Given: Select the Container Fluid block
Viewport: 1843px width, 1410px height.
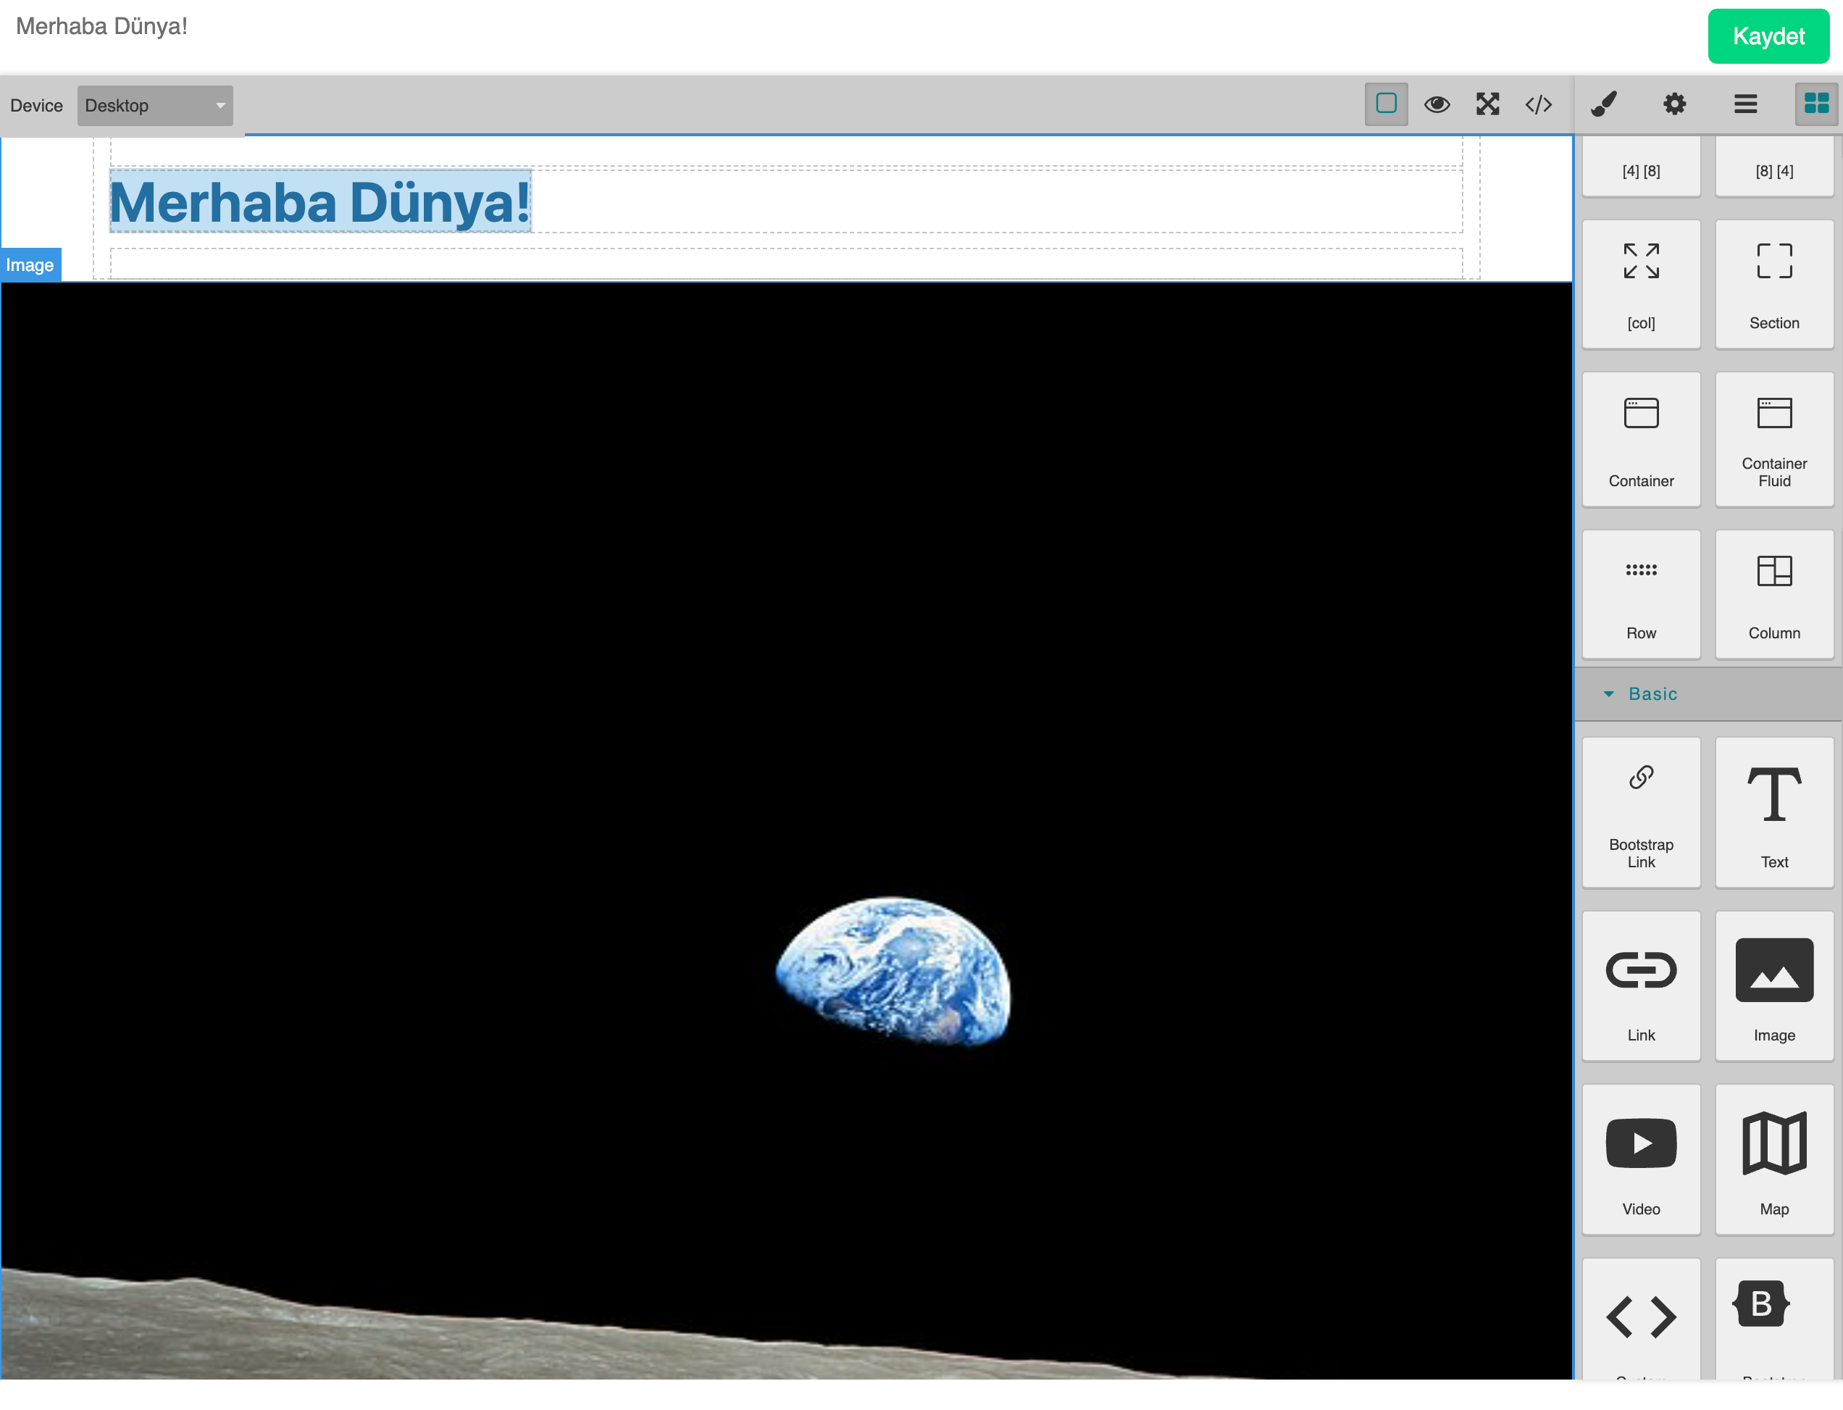Looking at the screenshot, I should click(1773, 439).
